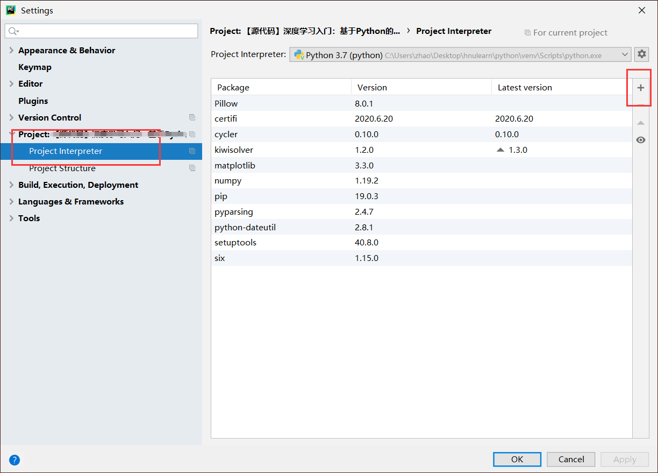Viewport: 658px width, 473px height.
Task: Select the Pillow package row
Action: [x=421, y=103]
